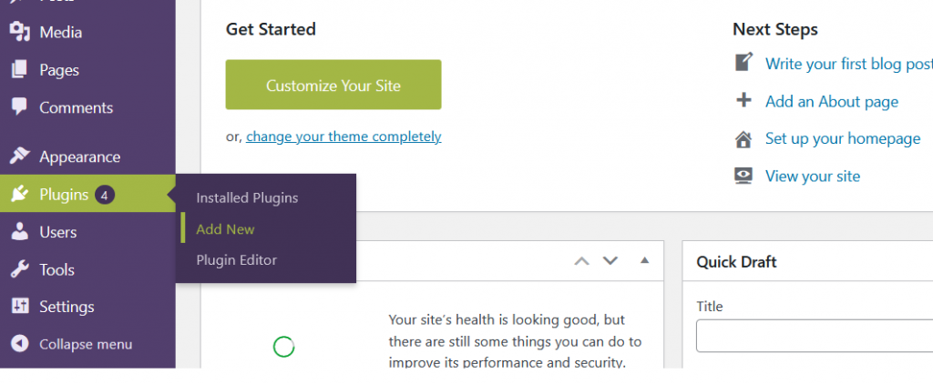The image size is (933, 384).
Task: Select Add New in Plugins submenu
Action: coord(225,229)
